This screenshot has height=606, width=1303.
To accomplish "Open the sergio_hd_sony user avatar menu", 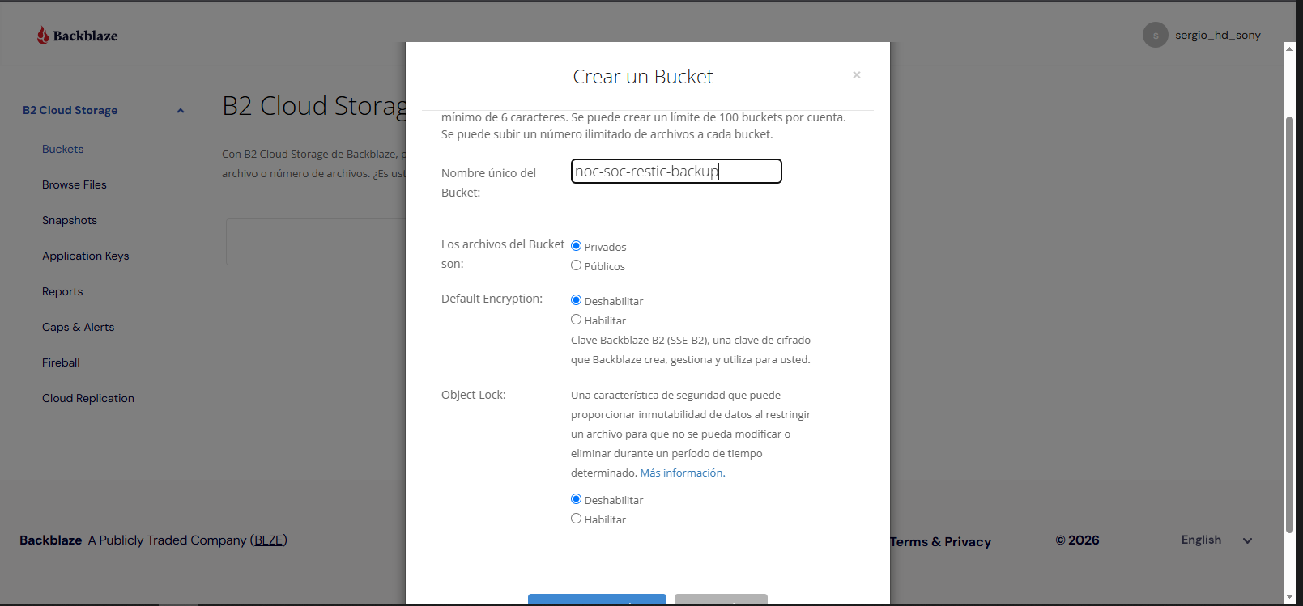I will click(x=1155, y=35).
